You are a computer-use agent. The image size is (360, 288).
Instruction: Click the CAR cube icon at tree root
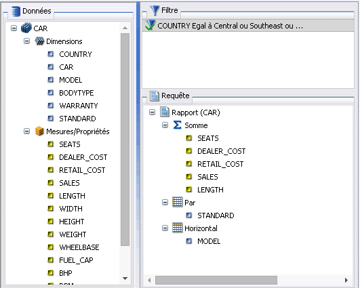coord(26,28)
